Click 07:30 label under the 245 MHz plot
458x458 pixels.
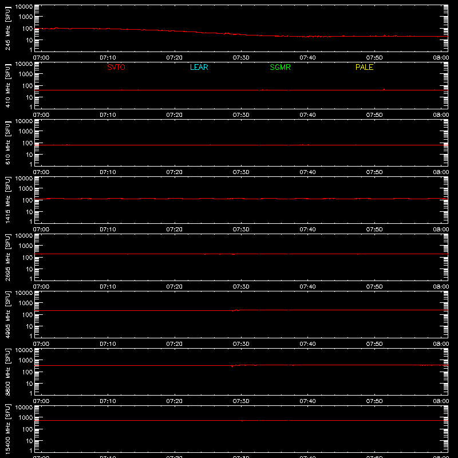[x=241, y=58]
